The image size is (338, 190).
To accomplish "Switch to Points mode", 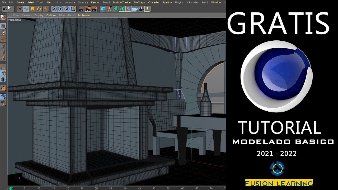I will [x=3, y=46].
